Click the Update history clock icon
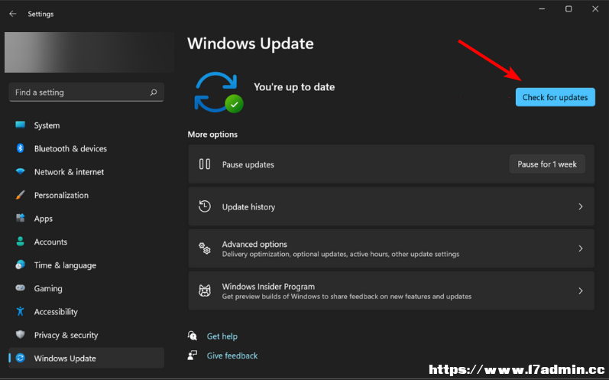 pyautogui.click(x=205, y=206)
